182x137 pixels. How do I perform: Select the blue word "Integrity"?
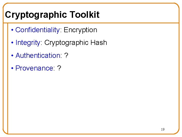pos(28,43)
